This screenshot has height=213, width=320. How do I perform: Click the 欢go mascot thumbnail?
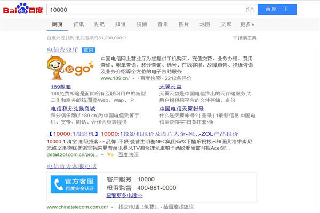pyautogui.click(x=70, y=68)
